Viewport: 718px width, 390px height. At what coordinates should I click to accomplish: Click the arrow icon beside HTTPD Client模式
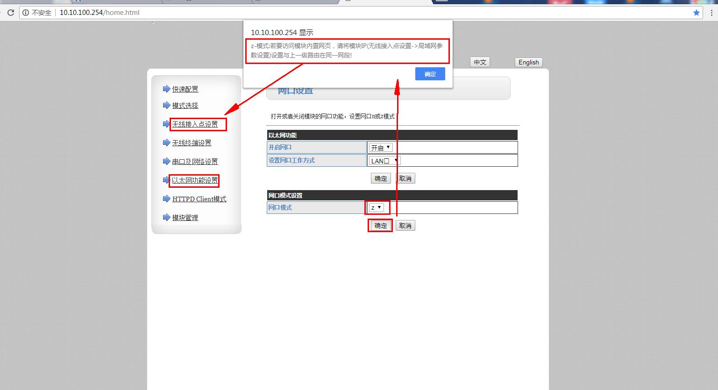click(166, 199)
